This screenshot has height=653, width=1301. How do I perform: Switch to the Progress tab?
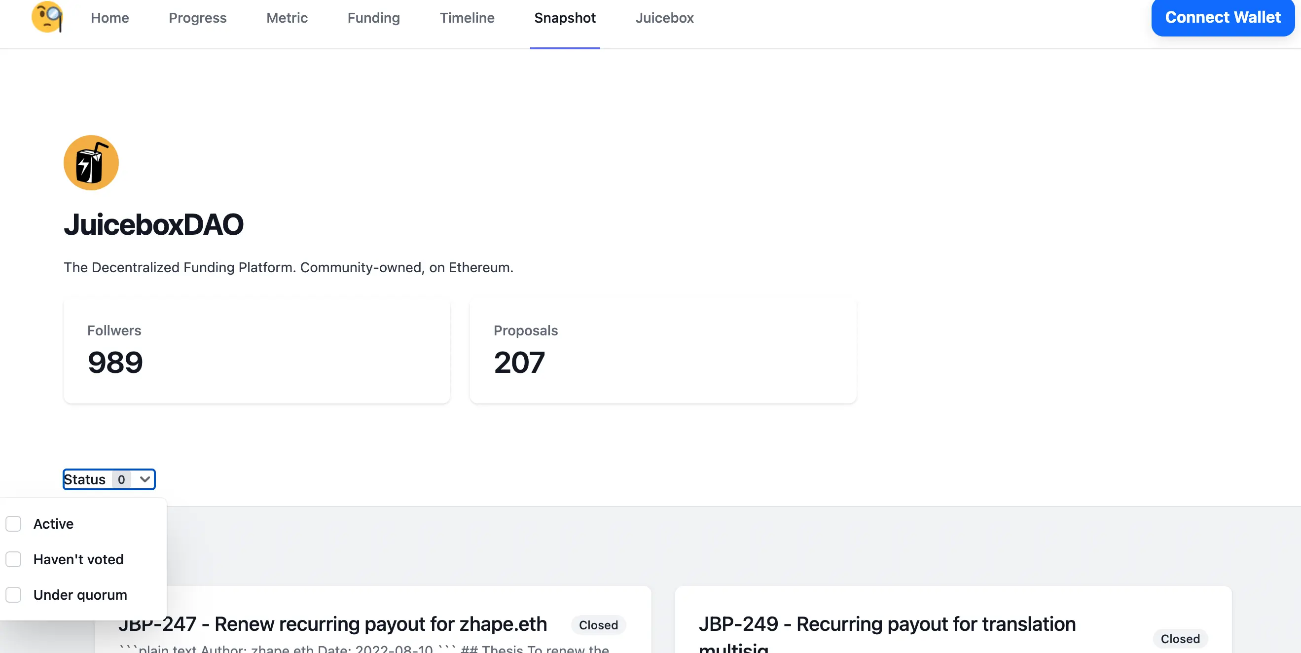click(x=197, y=18)
